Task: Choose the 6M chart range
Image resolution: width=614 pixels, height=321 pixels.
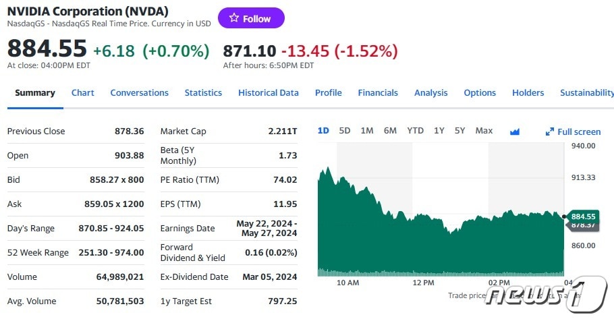Action: pos(390,131)
